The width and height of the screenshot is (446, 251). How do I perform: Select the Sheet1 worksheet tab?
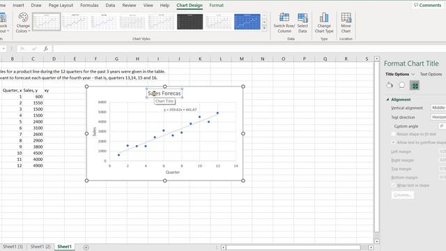pos(65,247)
